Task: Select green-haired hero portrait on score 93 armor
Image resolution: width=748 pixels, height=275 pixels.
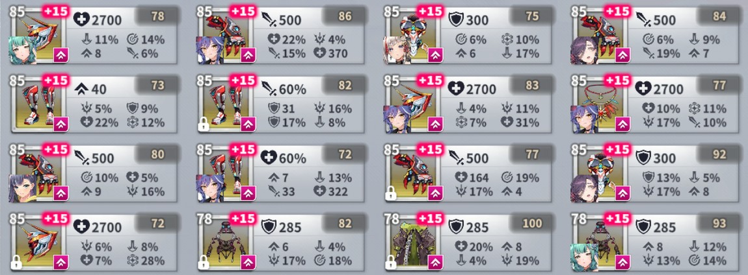Action: [584, 257]
